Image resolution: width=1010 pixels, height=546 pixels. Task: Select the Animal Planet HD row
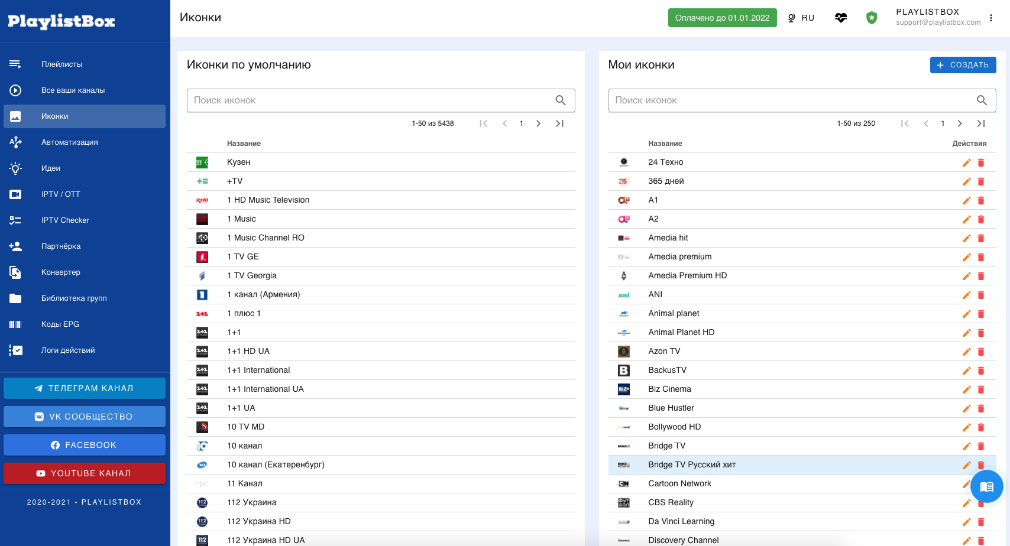coord(802,333)
